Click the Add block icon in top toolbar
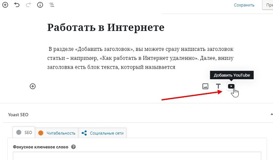The height and width of the screenshot is (160, 273). [5, 5]
